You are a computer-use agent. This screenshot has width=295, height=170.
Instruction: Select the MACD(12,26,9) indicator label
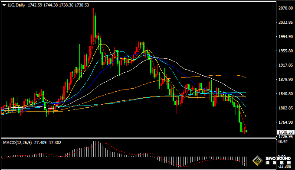(x=17, y=143)
